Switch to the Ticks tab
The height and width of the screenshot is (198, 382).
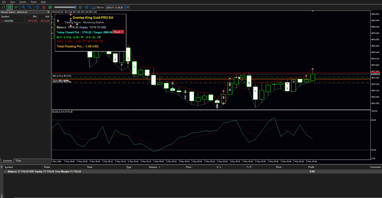(19, 161)
